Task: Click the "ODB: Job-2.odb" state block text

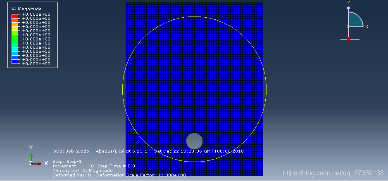Action: 71,151
